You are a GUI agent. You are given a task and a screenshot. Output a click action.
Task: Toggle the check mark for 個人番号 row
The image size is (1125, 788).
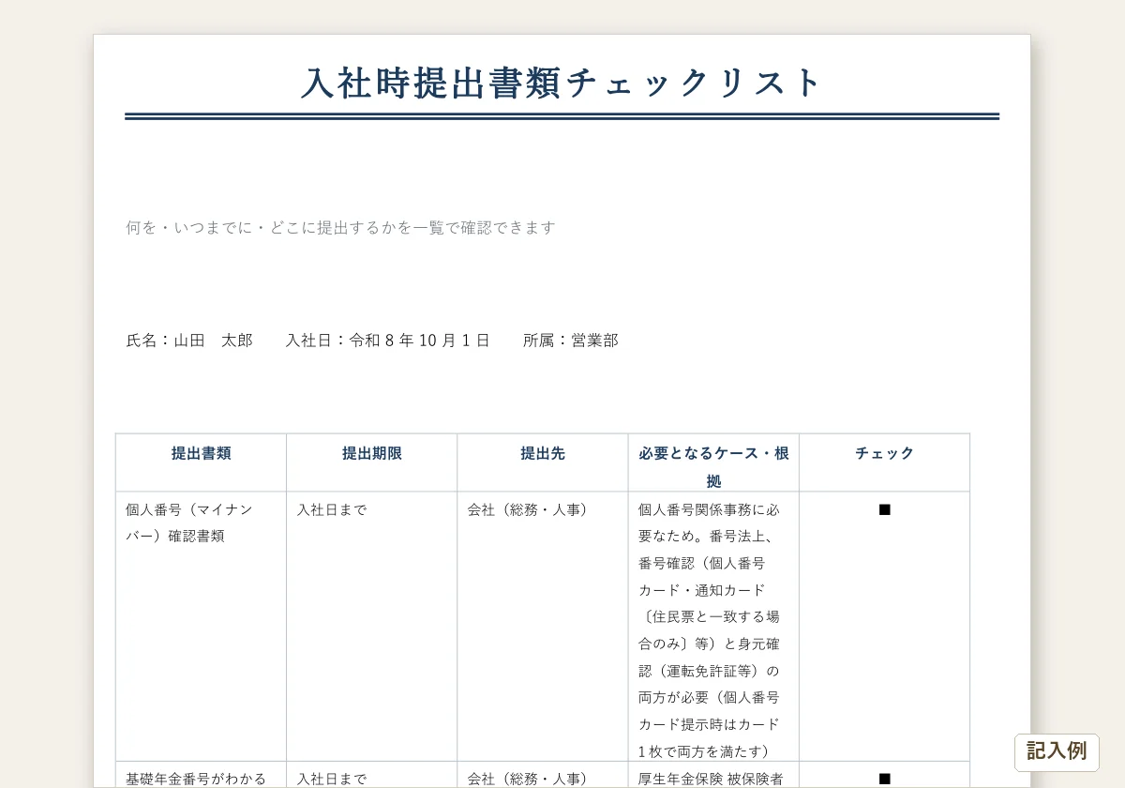[x=884, y=509]
